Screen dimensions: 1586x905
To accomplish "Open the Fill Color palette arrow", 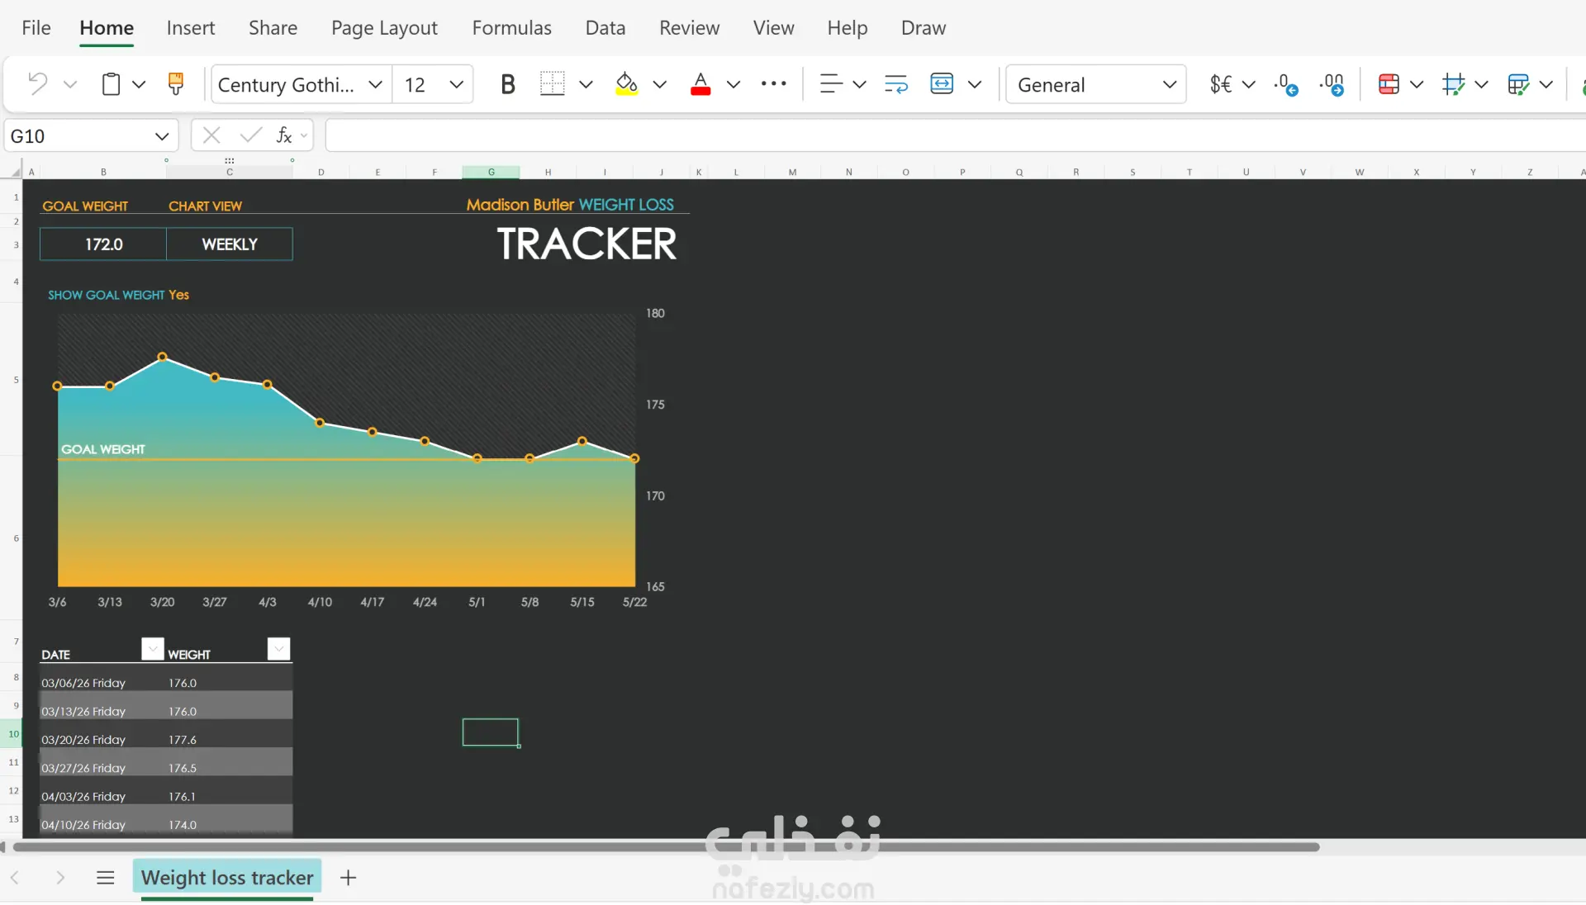I will coord(659,84).
